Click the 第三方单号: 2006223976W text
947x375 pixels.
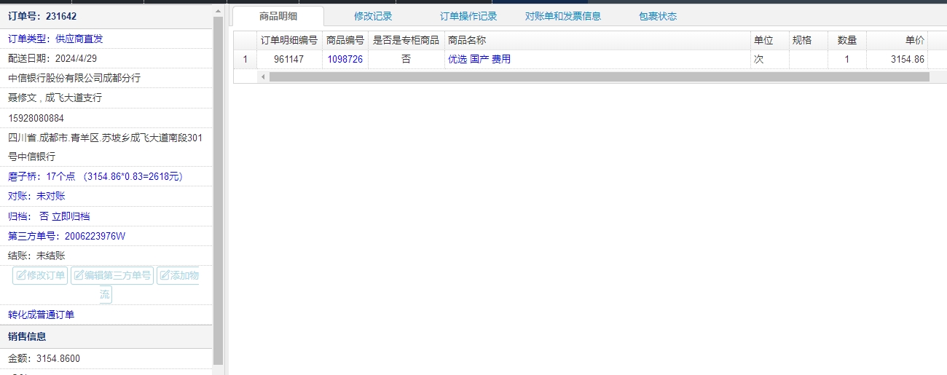67,236
